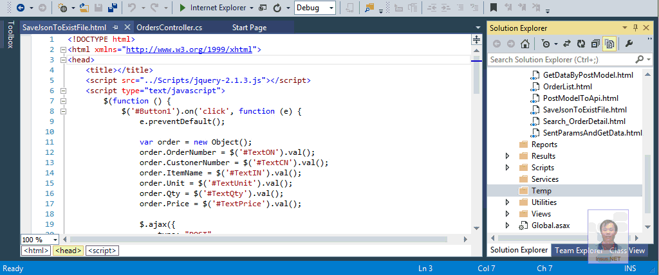Viewport: 659px width, 275px height.
Task: Open the open-documents list dropdown arrow
Action: pyautogui.click(x=477, y=28)
